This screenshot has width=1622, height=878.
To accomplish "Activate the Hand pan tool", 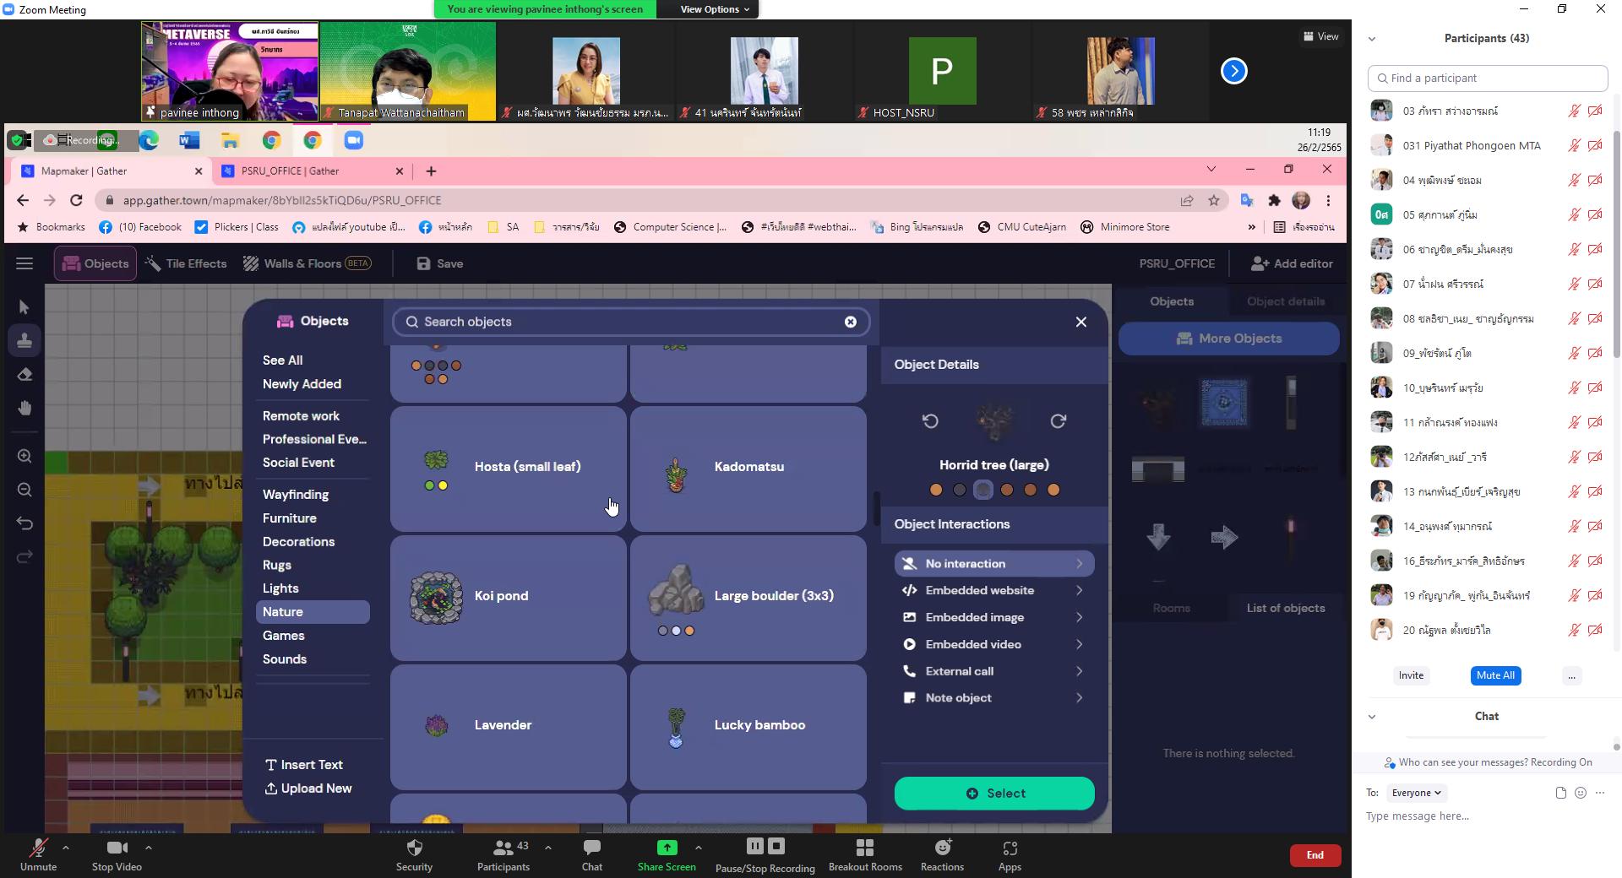I will [x=24, y=408].
